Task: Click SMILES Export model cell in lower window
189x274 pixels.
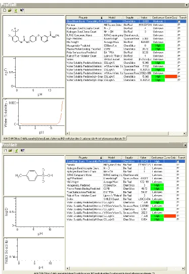Action: pyautogui.click(x=113, y=199)
